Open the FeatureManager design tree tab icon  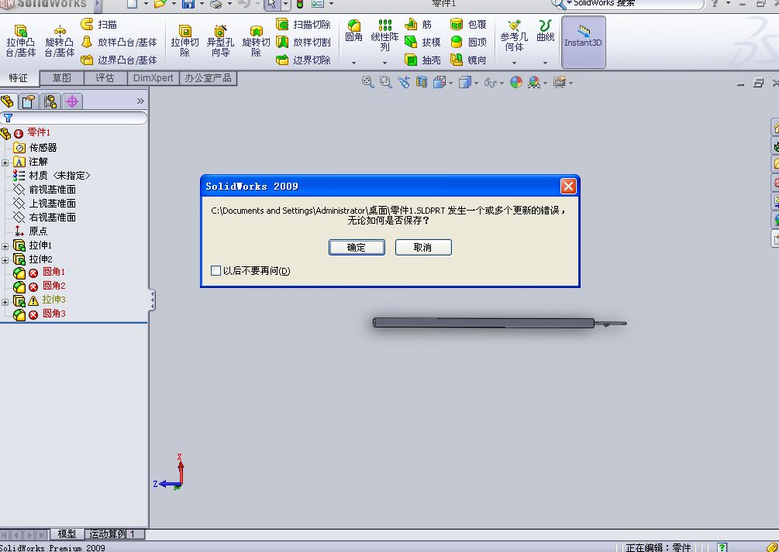[x=7, y=101]
